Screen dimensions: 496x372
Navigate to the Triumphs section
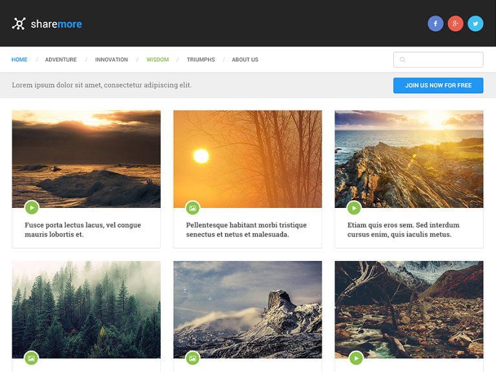[x=201, y=59]
